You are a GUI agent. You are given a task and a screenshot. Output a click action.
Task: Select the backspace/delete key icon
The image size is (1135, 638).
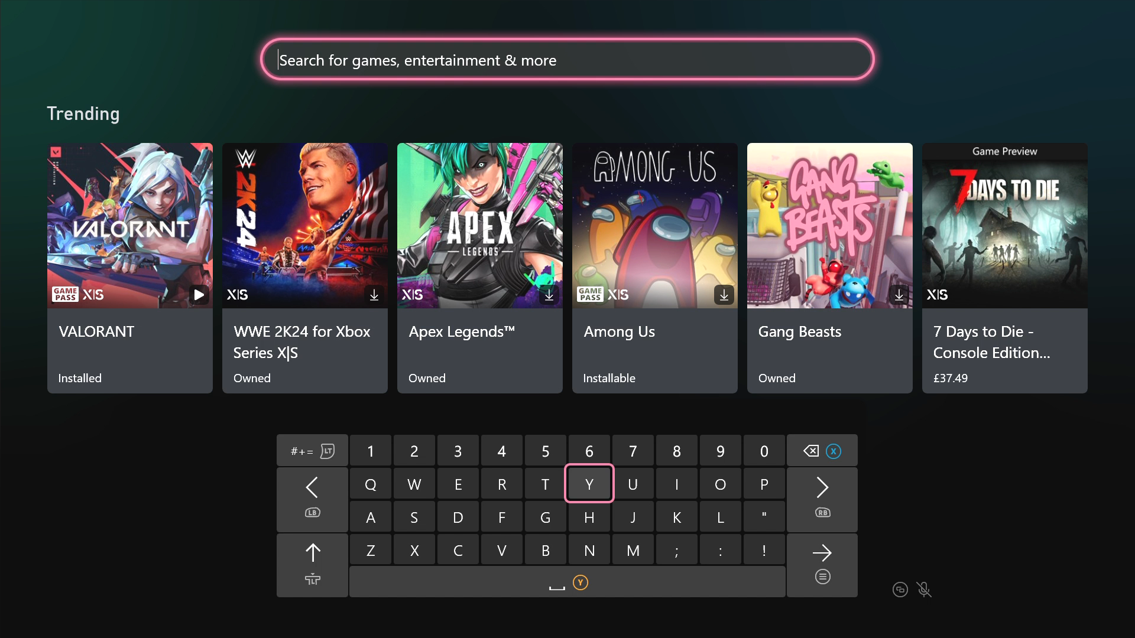(809, 450)
